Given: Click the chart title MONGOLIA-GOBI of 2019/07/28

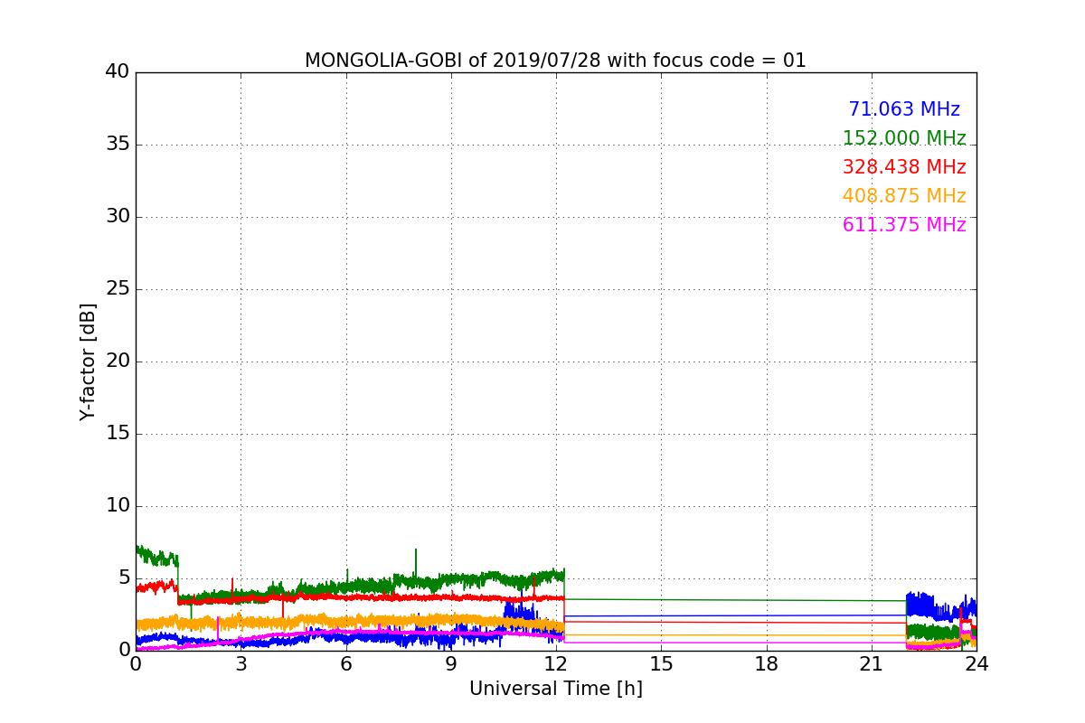Looking at the screenshot, I should [555, 61].
